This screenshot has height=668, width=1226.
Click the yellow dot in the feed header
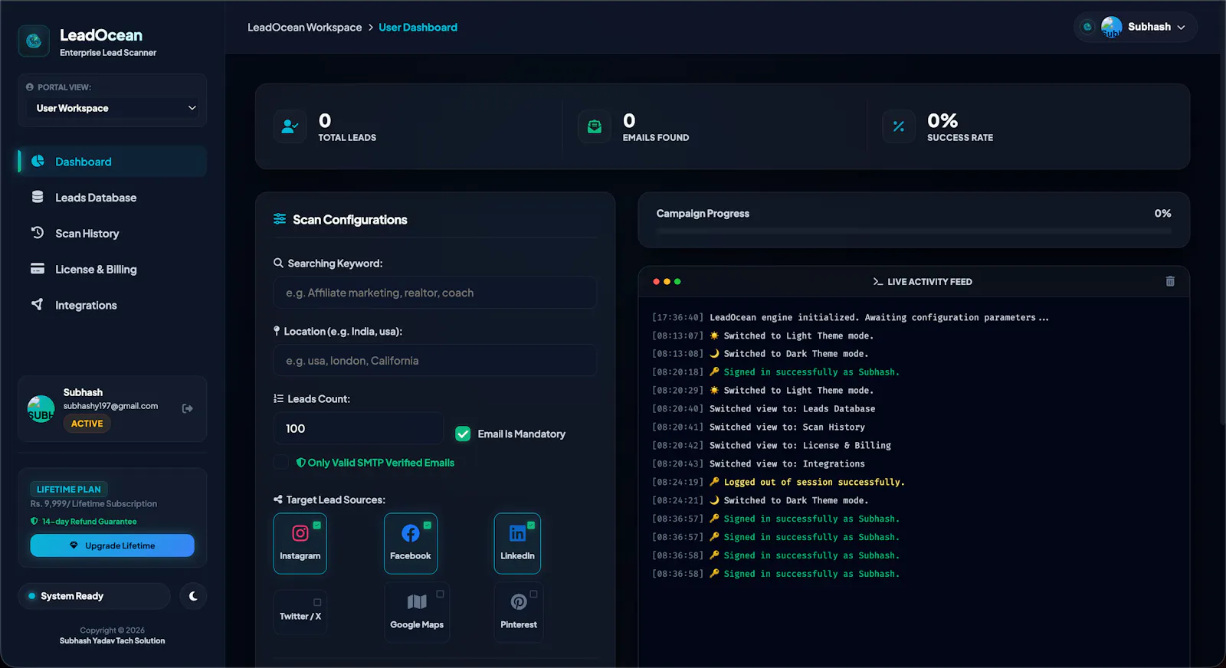point(667,281)
